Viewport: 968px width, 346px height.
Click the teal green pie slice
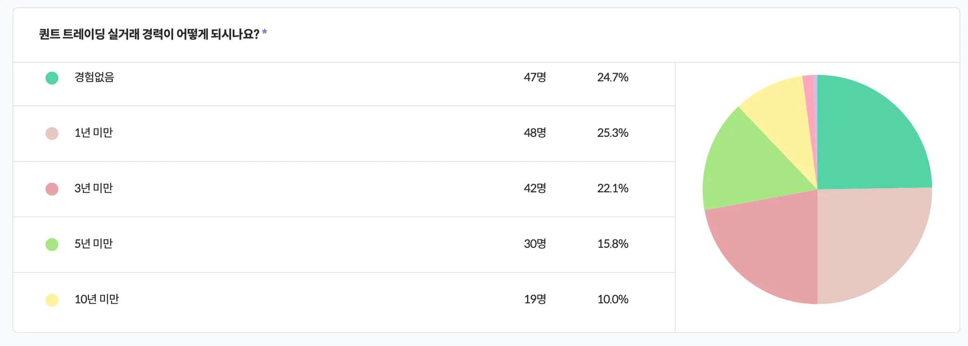click(870, 137)
